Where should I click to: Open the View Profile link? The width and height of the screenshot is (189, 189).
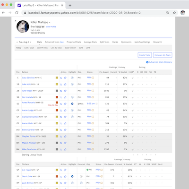tap(51, 27)
